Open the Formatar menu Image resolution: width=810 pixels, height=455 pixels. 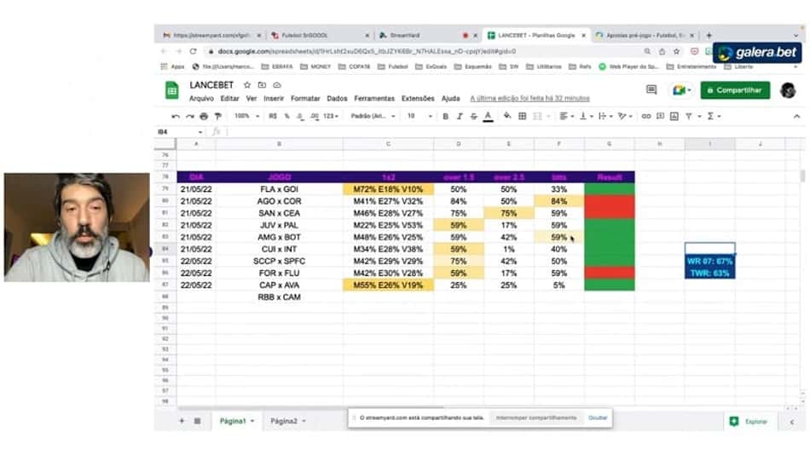coord(305,98)
